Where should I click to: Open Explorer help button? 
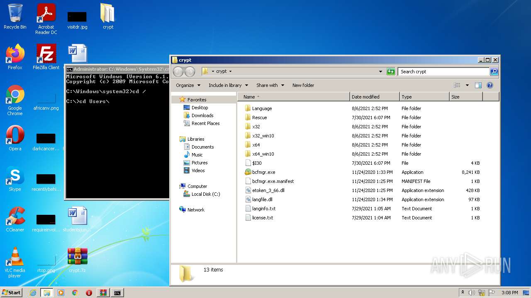click(490, 85)
